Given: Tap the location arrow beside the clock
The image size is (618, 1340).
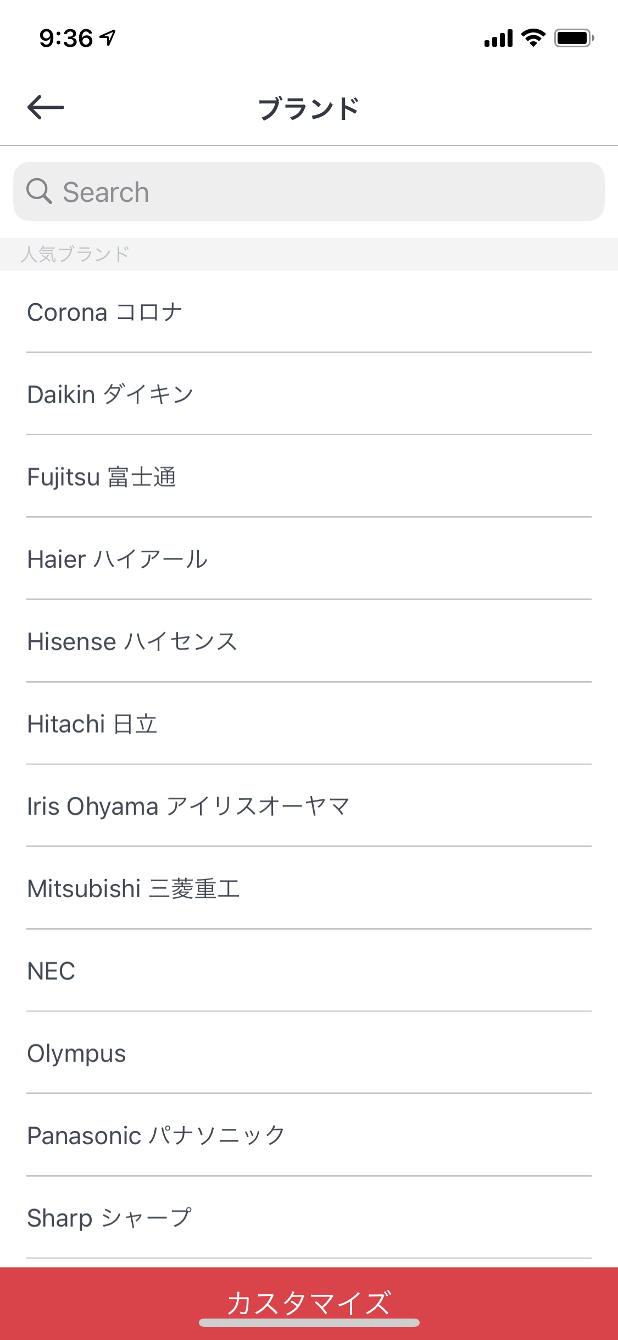Looking at the screenshot, I should pyautogui.click(x=108, y=37).
